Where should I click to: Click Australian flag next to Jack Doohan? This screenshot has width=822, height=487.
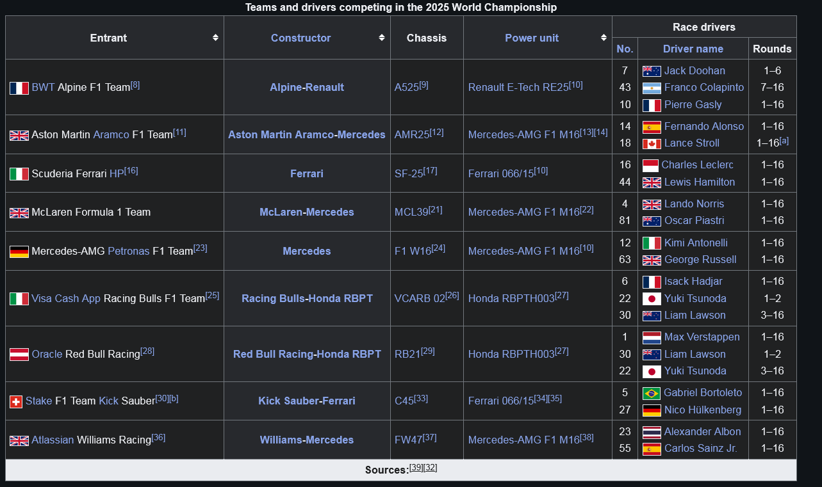[x=652, y=71]
